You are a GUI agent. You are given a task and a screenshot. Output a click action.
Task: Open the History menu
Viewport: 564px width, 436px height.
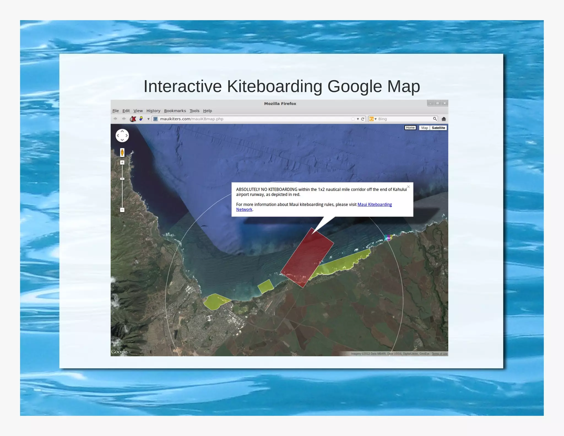pyautogui.click(x=153, y=111)
